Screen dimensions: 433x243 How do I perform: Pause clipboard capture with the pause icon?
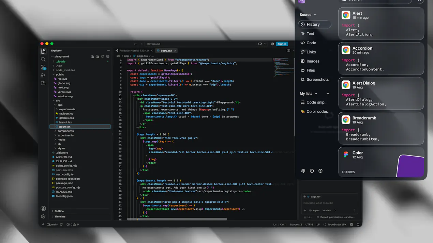(320, 171)
